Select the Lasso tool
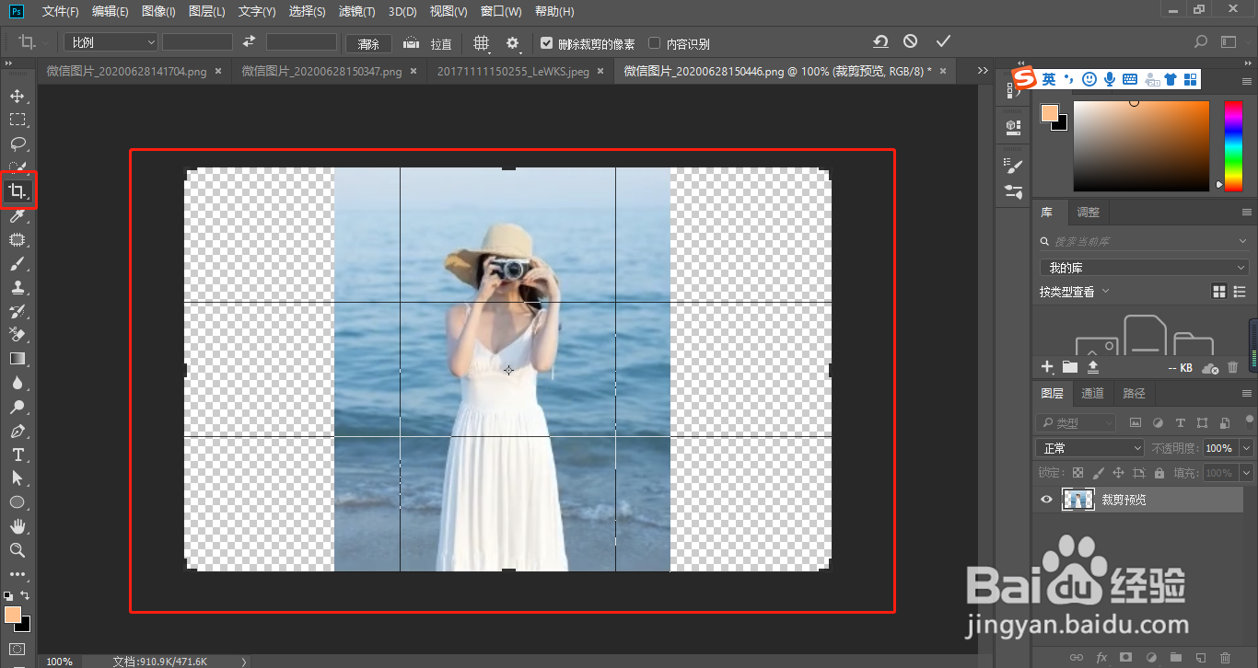The height and width of the screenshot is (668, 1258). coord(17,144)
